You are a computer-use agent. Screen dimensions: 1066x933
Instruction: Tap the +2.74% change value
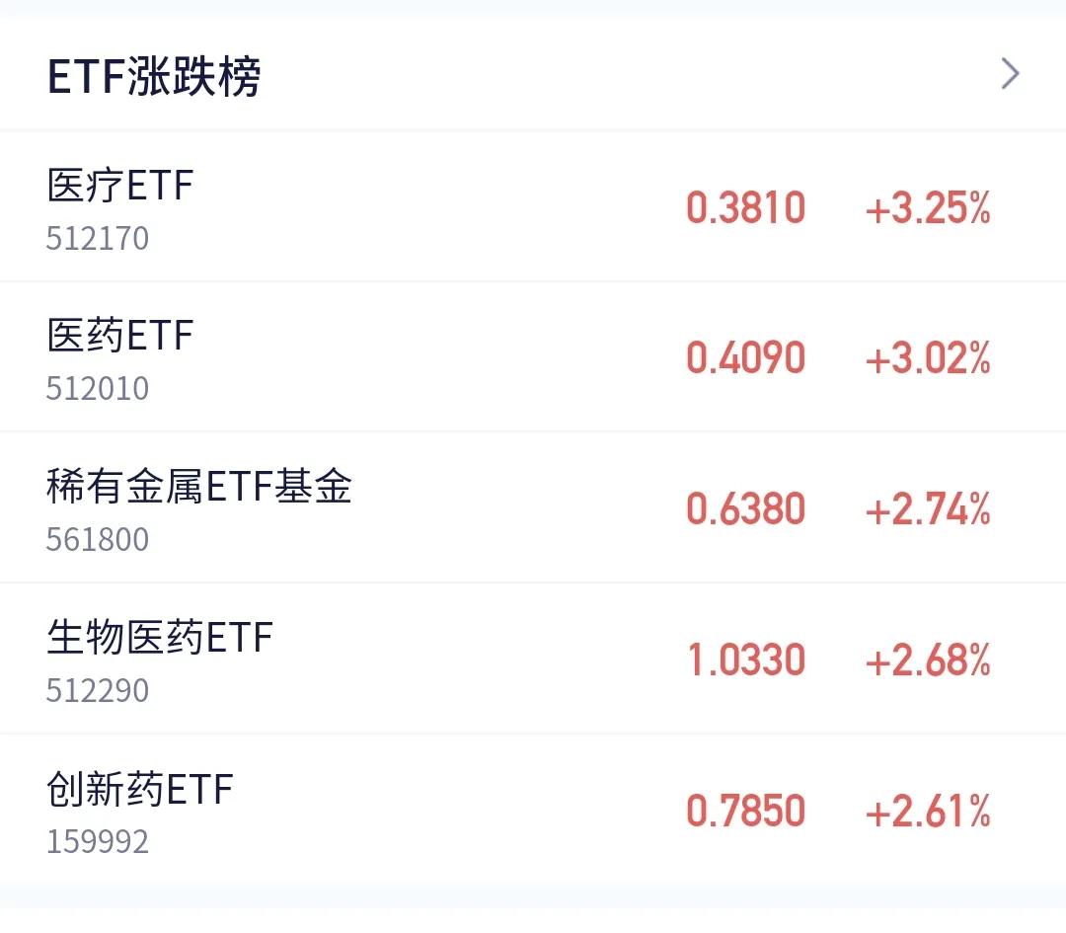pyautogui.click(x=927, y=508)
